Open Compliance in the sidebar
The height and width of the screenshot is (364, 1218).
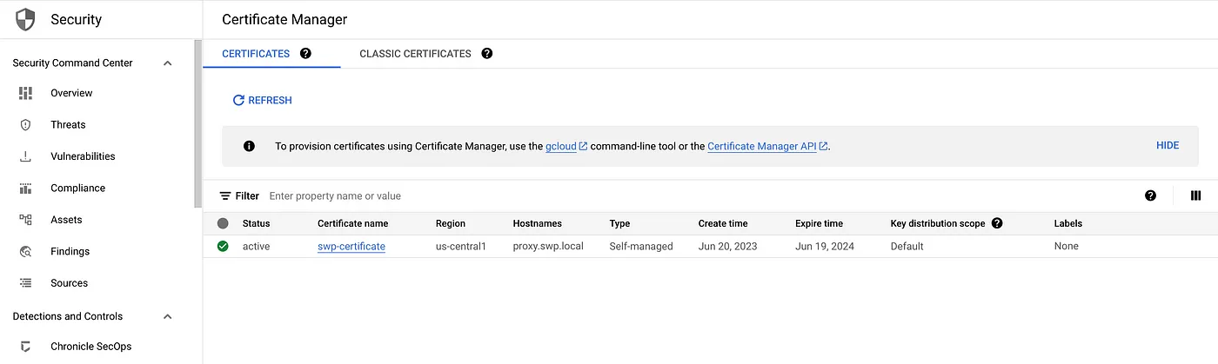coord(77,189)
